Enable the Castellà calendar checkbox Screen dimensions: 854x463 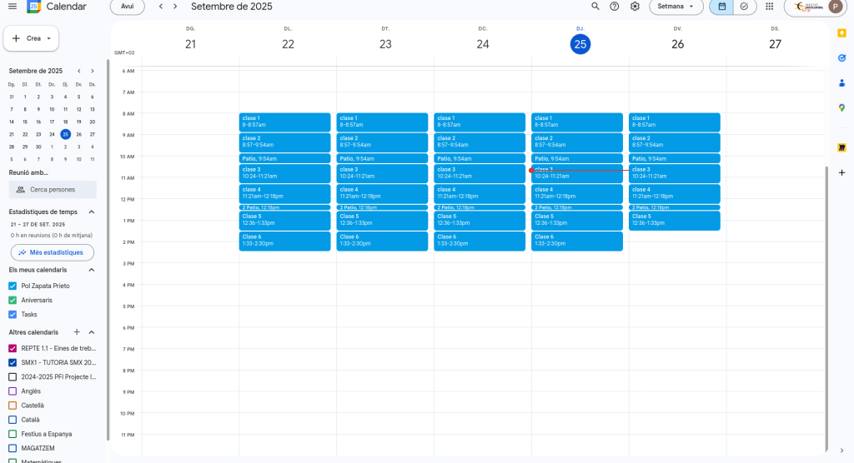[x=13, y=406]
